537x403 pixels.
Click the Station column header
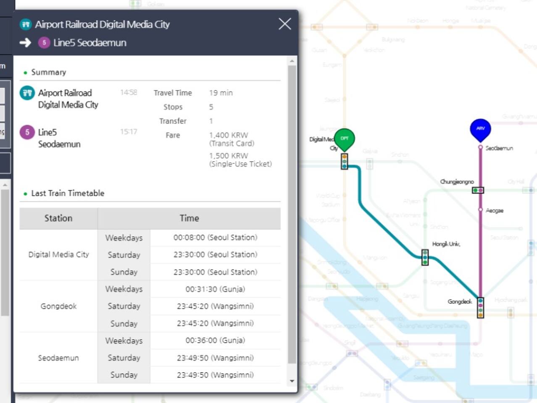58,218
